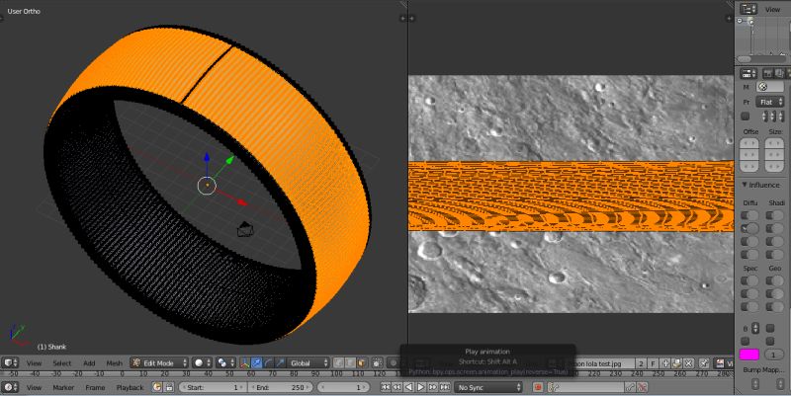Open the Mesh menu

[x=114, y=363]
